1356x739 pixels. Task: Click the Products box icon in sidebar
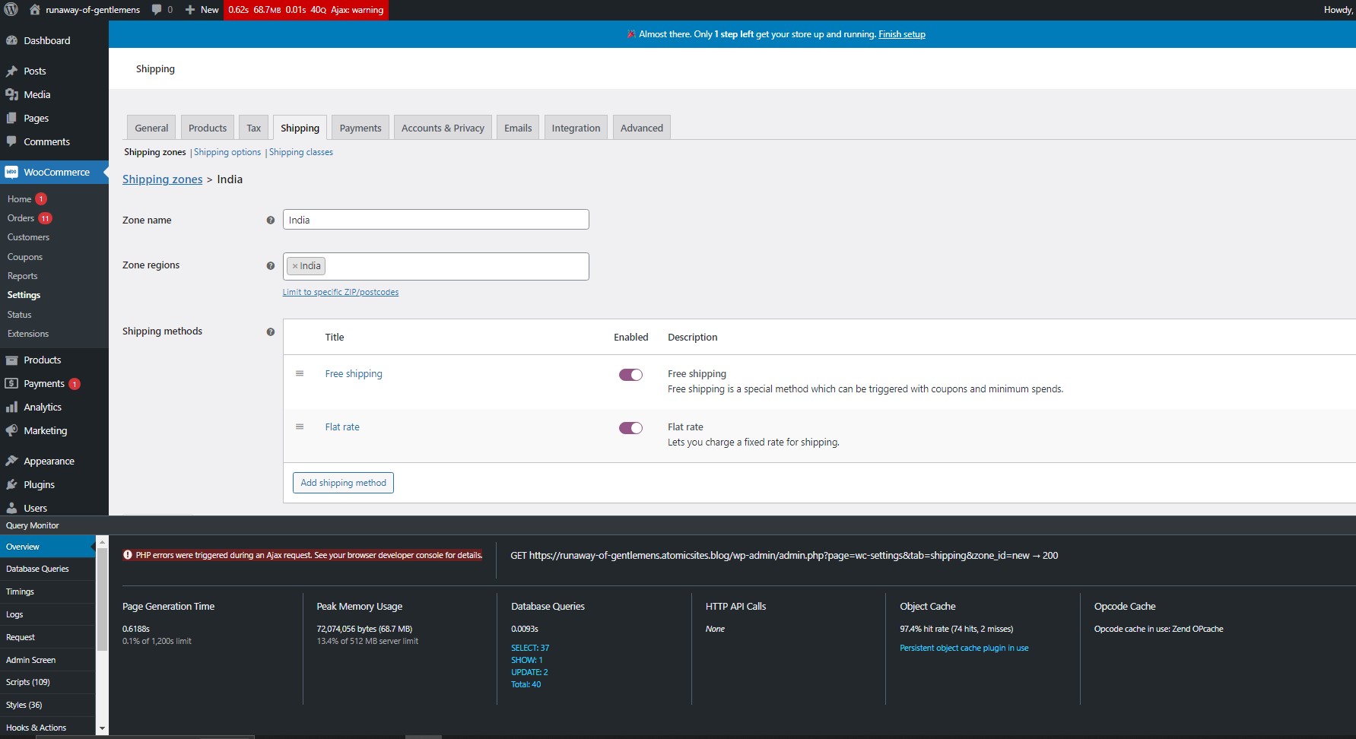click(x=12, y=360)
